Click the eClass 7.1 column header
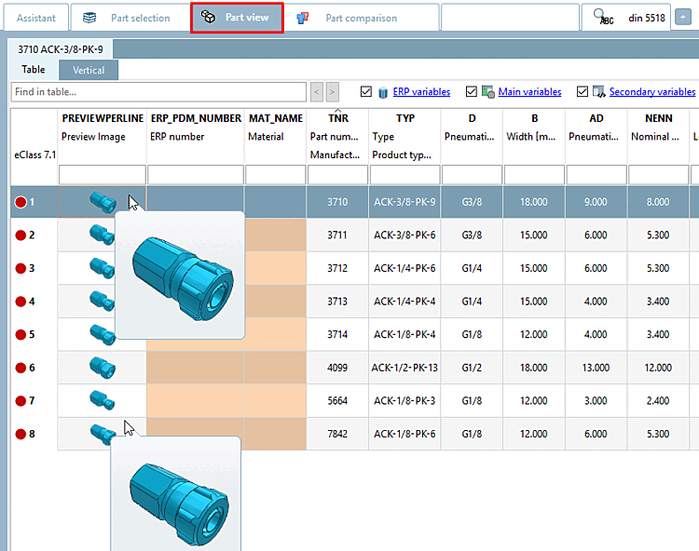Image resolution: width=699 pixels, height=551 pixels. pos(34,155)
